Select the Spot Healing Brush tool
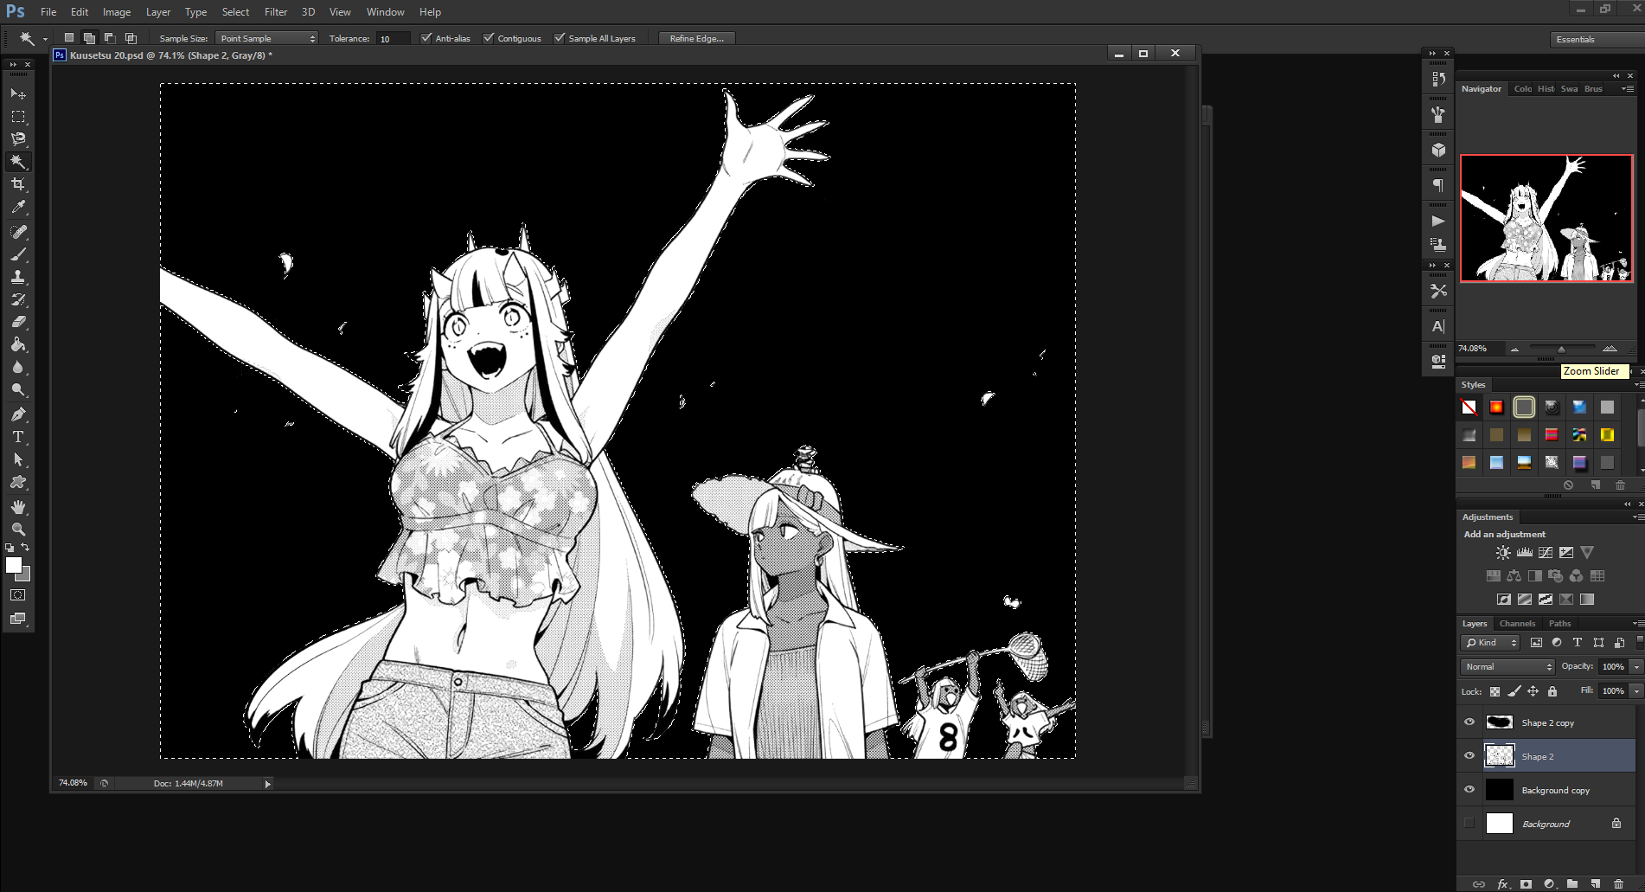 point(18,232)
